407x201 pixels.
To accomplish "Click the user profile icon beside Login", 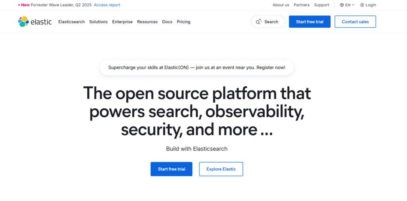I will [x=362, y=5].
